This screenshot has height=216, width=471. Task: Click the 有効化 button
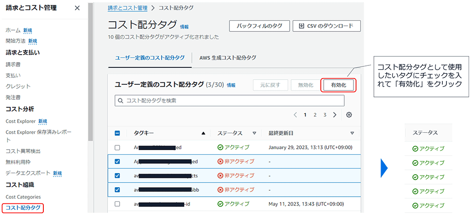[339, 85]
